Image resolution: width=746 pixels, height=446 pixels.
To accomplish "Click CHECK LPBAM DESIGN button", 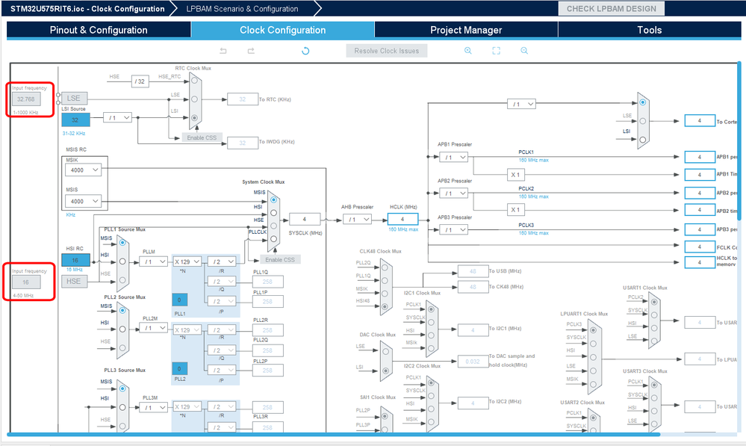I will coord(611,8).
